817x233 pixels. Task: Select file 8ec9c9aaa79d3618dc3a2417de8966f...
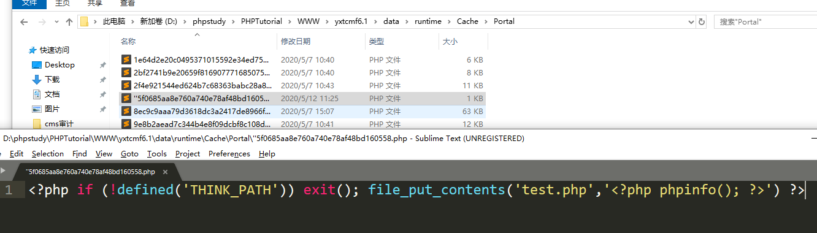[202, 112]
